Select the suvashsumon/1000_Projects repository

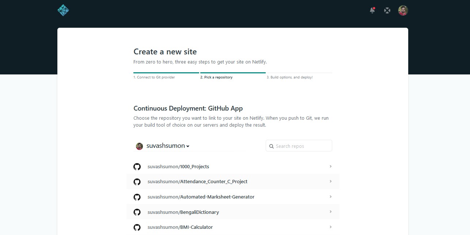(233, 166)
